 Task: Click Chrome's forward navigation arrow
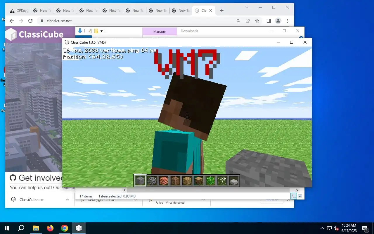pyautogui.click(x=21, y=21)
